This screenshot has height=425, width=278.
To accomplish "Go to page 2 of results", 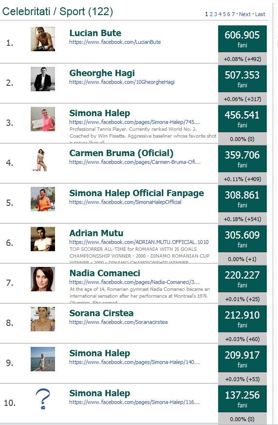I will (x=211, y=14).
